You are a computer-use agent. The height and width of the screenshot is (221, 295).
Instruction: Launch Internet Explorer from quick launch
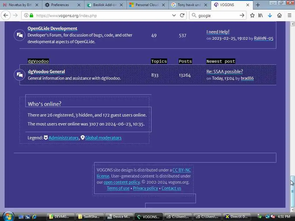(35, 217)
